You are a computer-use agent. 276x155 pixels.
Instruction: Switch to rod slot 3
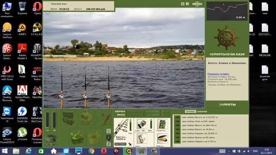pos(109,143)
